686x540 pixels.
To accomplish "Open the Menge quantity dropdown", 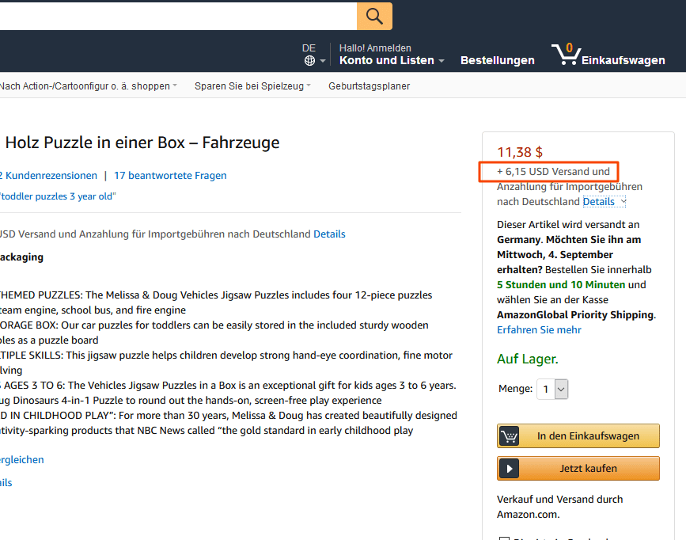I will [553, 389].
